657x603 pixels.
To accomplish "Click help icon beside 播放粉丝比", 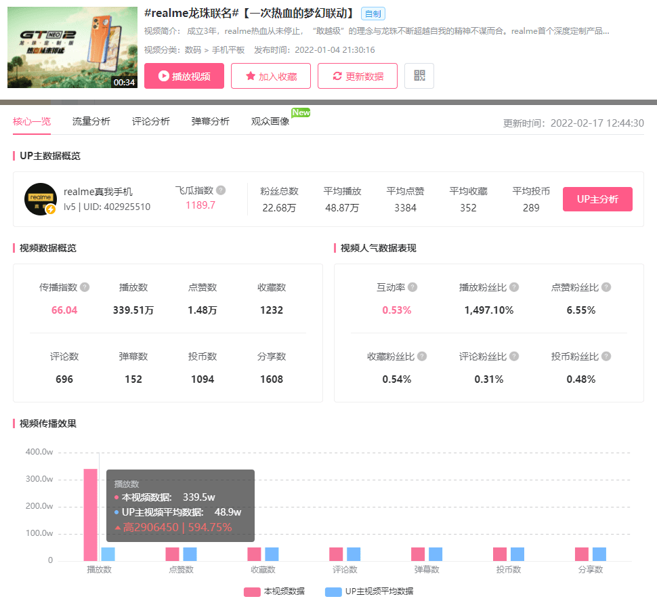I will 514,287.
